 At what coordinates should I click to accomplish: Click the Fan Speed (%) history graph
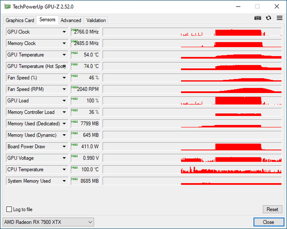click(192, 78)
